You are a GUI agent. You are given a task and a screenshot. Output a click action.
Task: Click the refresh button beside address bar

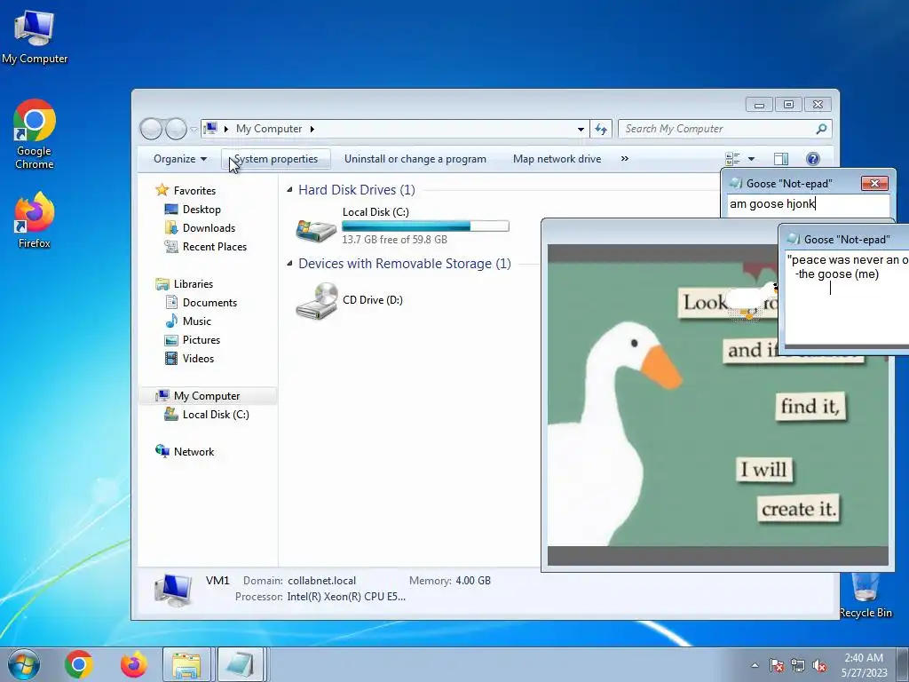601,129
